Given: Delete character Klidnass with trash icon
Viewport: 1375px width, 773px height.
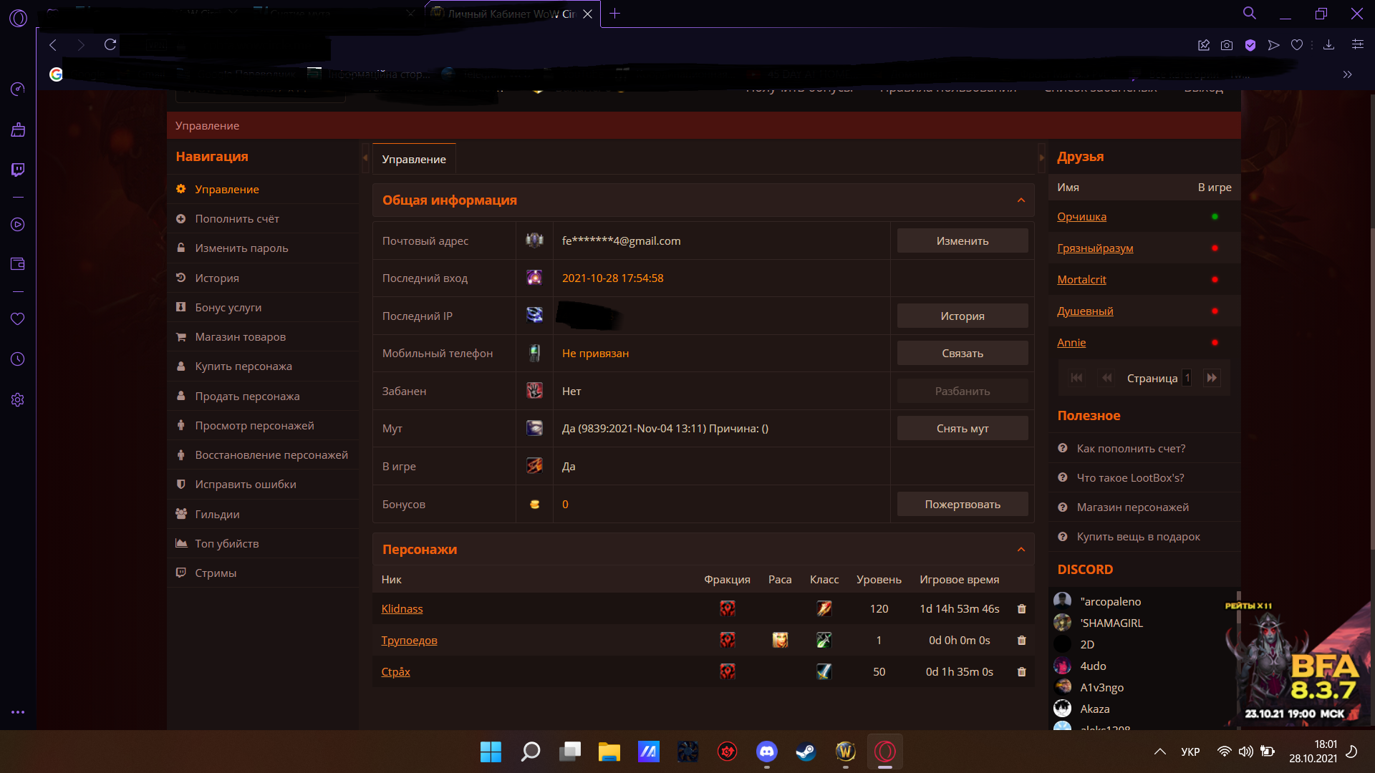Looking at the screenshot, I should (1021, 609).
